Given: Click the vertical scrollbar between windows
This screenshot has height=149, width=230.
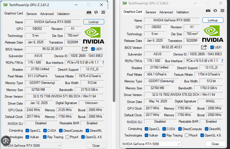Looking at the screenshot, I should 114,51.
